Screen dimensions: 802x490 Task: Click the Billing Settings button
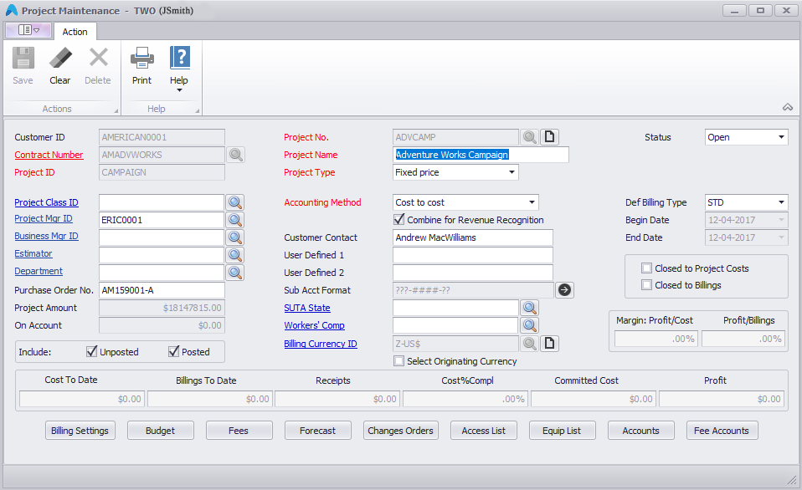[80, 431]
